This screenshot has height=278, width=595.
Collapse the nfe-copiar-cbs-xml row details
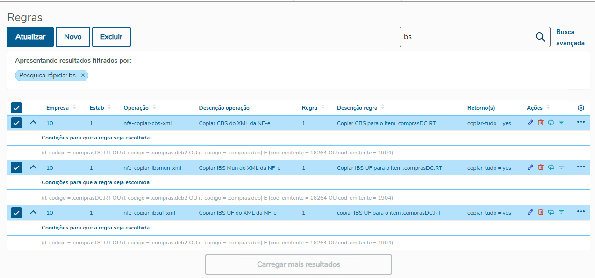point(33,123)
